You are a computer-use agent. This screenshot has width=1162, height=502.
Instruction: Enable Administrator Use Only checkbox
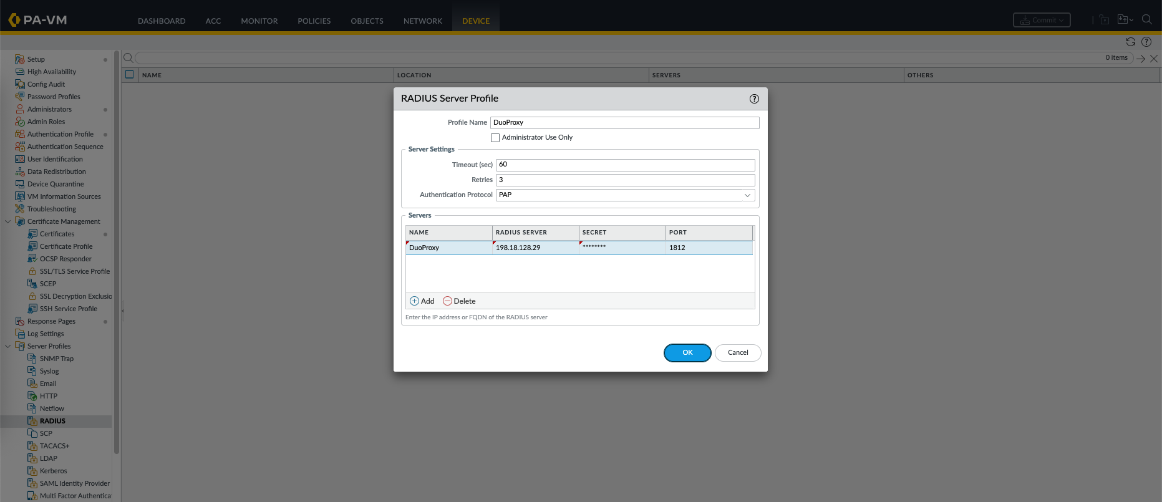[495, 138]
